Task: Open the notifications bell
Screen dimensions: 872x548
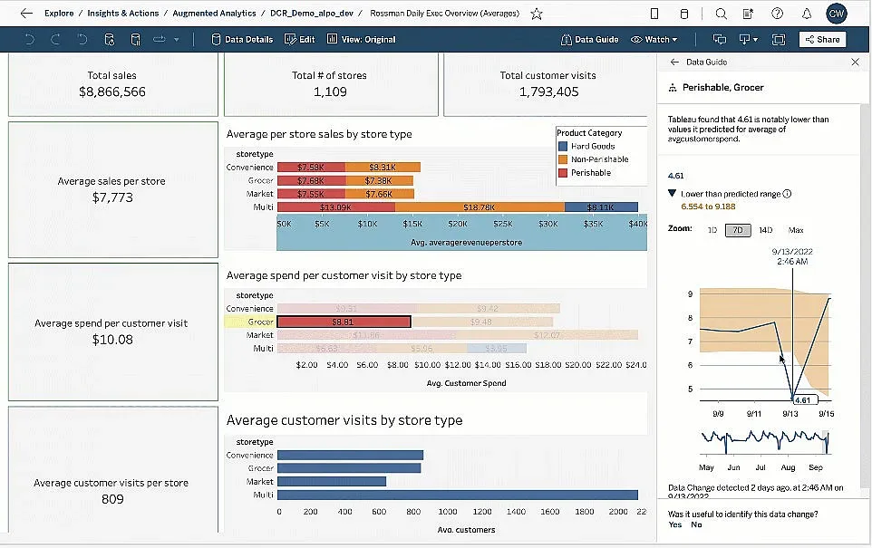Action: pyautogui.click(x=806, y=14)
